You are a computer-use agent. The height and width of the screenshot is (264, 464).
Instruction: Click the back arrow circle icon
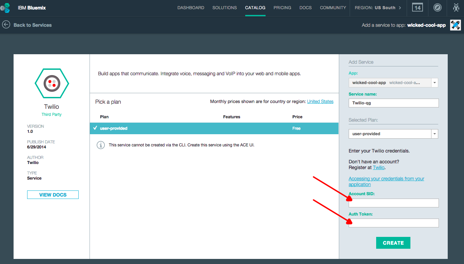tap(6, 25)
